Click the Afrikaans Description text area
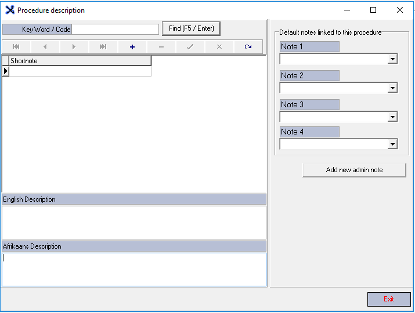The width and height of the screenshot is (415, 313). click(x=133, y=269)
